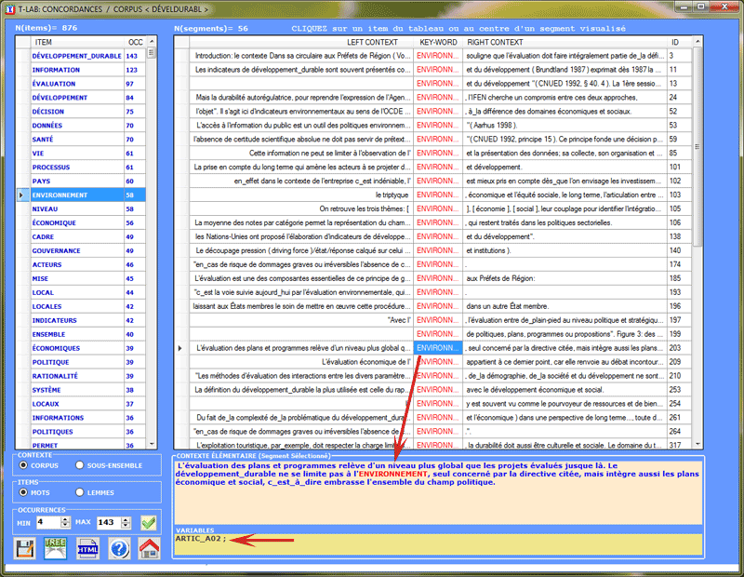
Task: Choose MOTS as item type
Action: tap(23, 492)
